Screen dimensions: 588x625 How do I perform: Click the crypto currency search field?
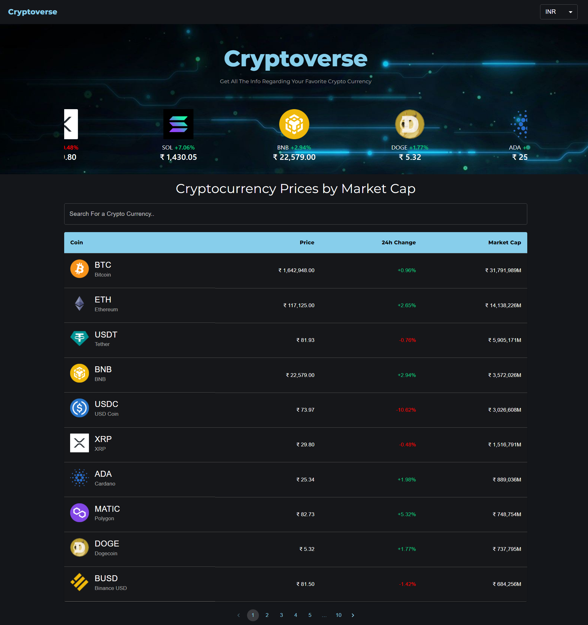point(296,214)
